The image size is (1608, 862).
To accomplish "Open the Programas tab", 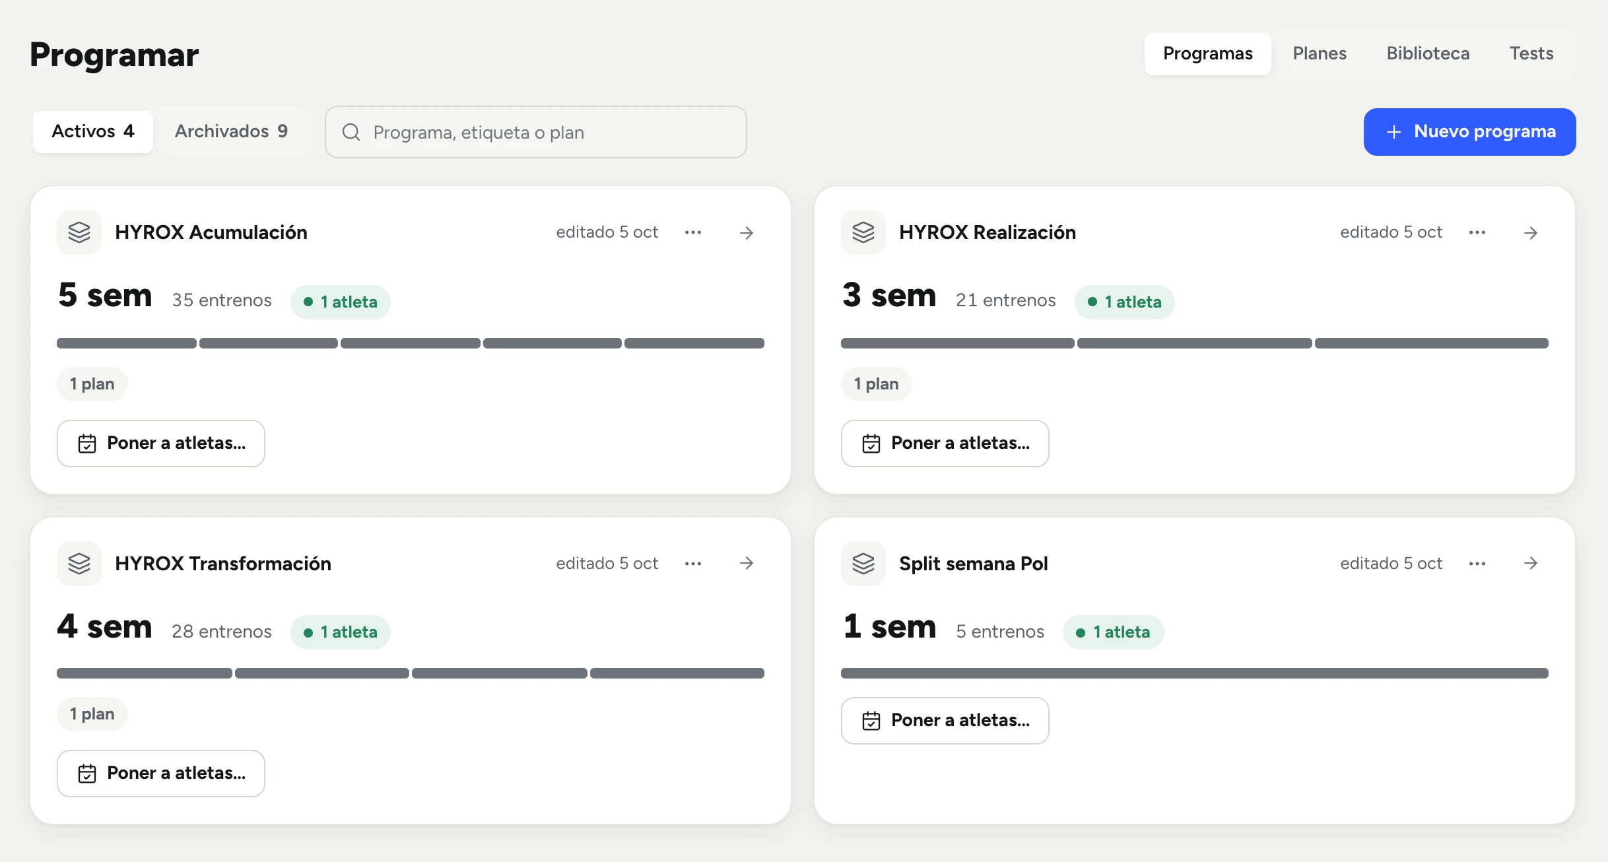I will [1207, 53].
